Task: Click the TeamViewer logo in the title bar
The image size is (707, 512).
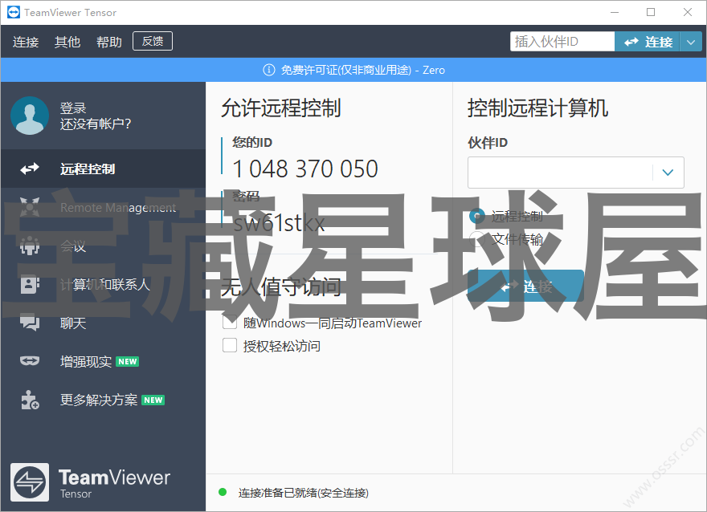Action: (14, 12)
